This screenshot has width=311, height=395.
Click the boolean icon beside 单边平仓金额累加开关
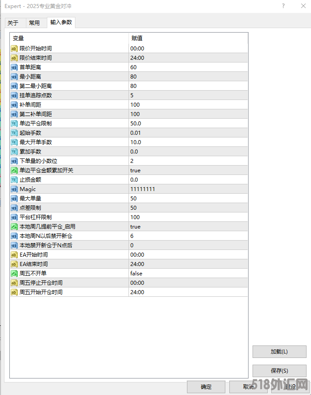pyautogui.click(x=14, y=170)
